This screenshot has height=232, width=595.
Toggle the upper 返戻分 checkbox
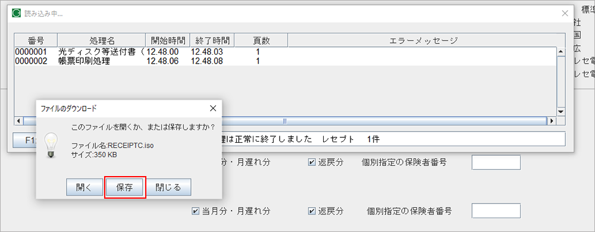point(312,162)
